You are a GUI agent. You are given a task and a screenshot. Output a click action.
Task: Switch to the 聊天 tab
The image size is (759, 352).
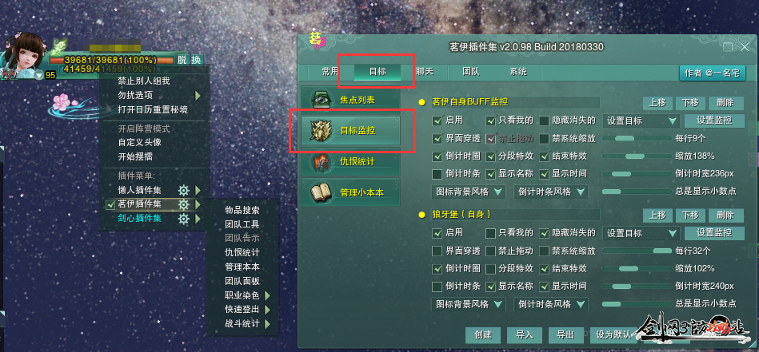point(425,72)
